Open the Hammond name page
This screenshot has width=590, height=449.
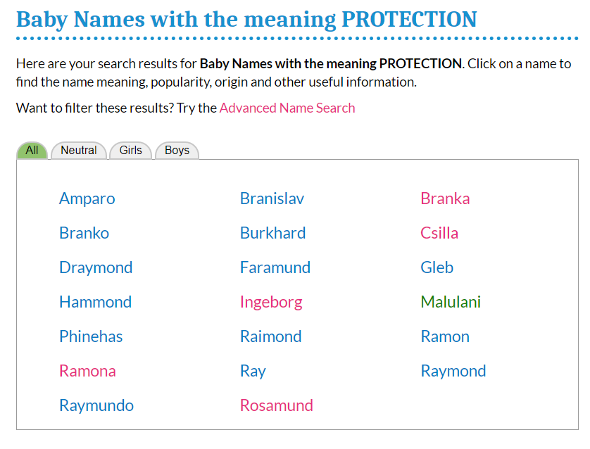pos(95,302)
